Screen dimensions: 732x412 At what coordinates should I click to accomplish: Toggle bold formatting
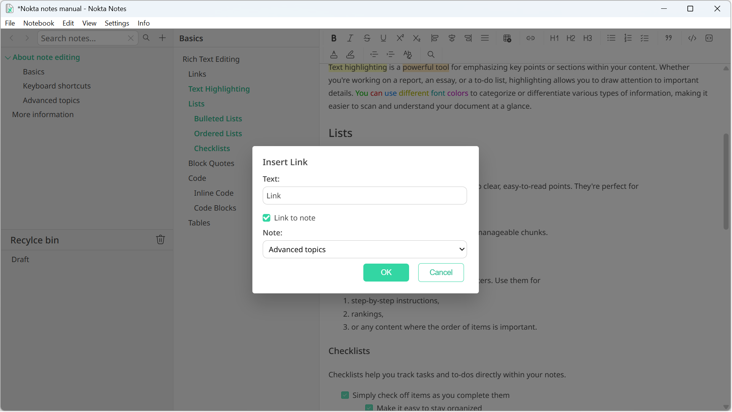pos(334,38)
